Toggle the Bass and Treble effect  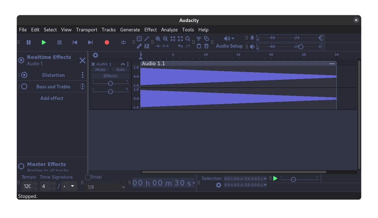(24, 86)
